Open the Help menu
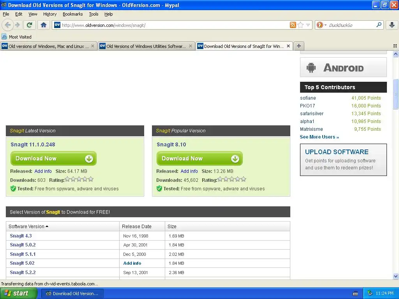The image size is (399, 299). pyautogui.click(x=108, y=14)
